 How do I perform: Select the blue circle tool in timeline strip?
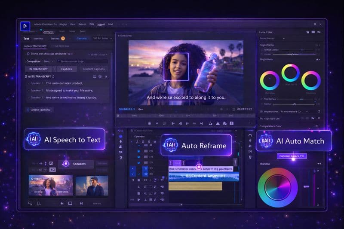121,136
